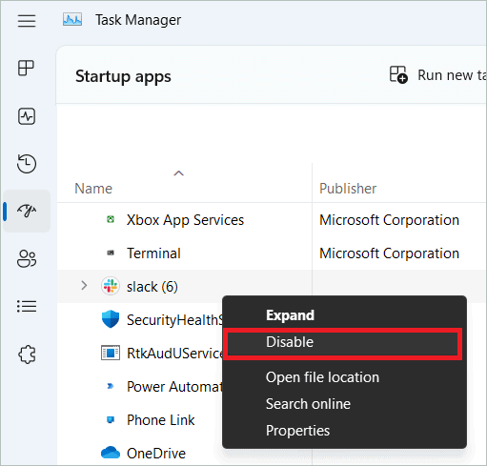Select the RtkAudUService row name
Screen dimensions: 487x466
coord(174,354)
